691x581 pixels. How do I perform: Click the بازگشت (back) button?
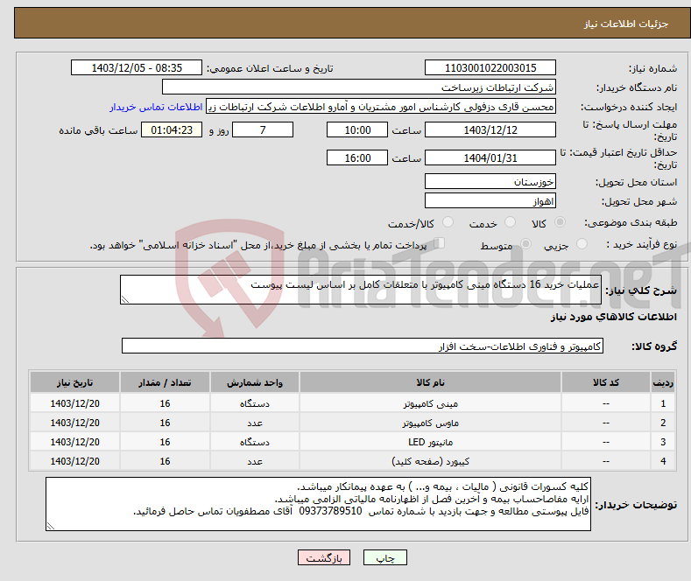(x=324, y=557)
